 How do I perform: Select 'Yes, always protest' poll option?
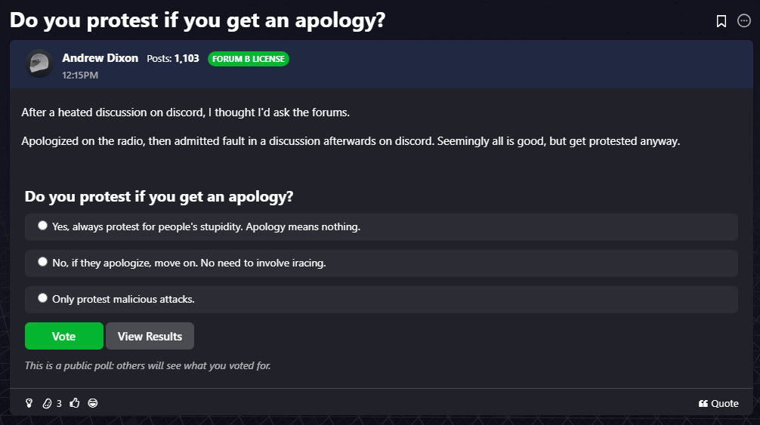(x=43, y=226)
